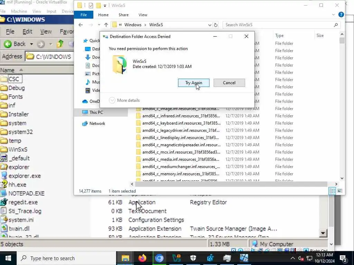The image size is (354, 265).
Task: Click Cancel in the access denied dialog
Action: tap(229, 83)
